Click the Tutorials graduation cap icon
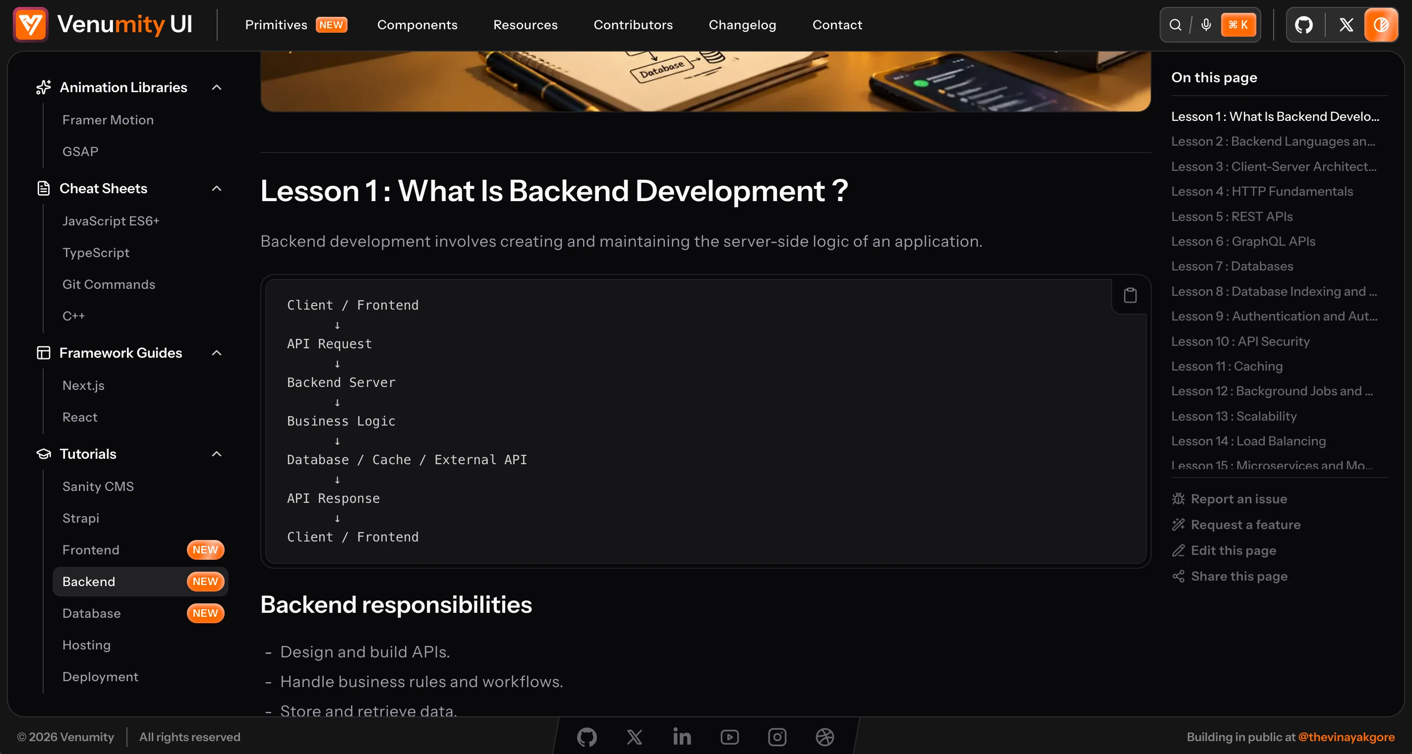The width and height of the screenshot is (1412, 754). tap(43, 454)
